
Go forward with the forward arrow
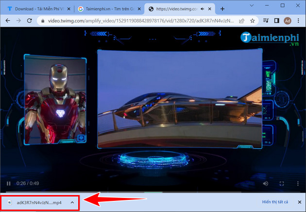pyautogui.click(x=18, y=20)
